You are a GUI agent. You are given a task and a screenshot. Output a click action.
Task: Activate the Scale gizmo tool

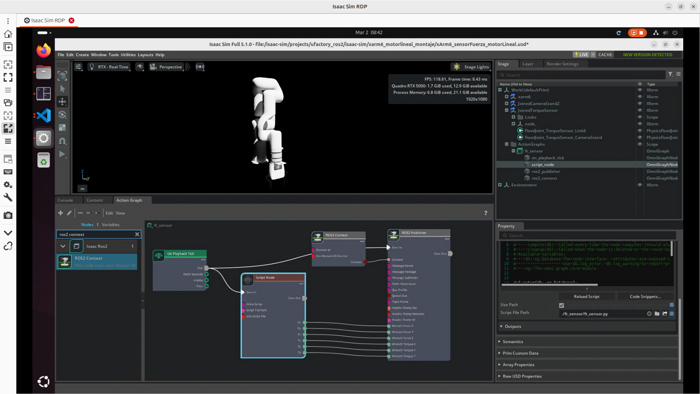(62, 128)
